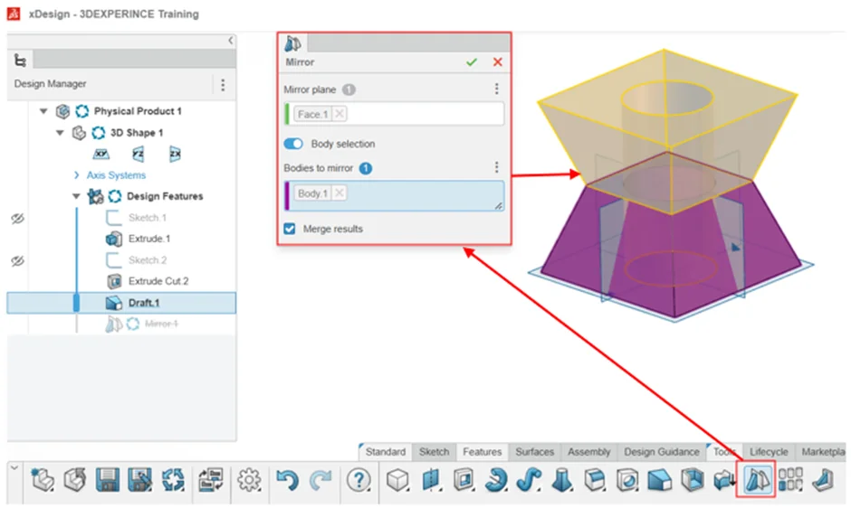Collapse the Design Manager panel chevron
This screenshot has width=851, height=508.
click(x=231, y=41)
